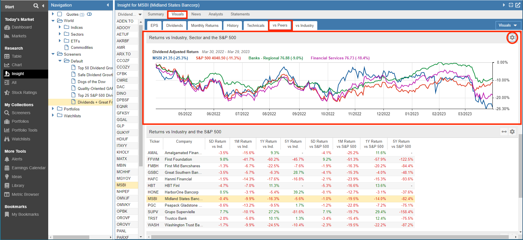Open the vs Industry tab

pyautogui.click(x=305, y=25)
